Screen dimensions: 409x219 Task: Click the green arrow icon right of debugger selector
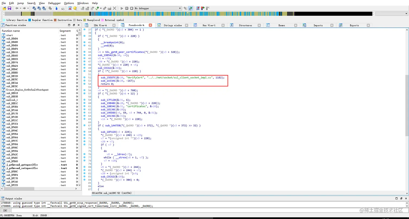coord(191,8)
